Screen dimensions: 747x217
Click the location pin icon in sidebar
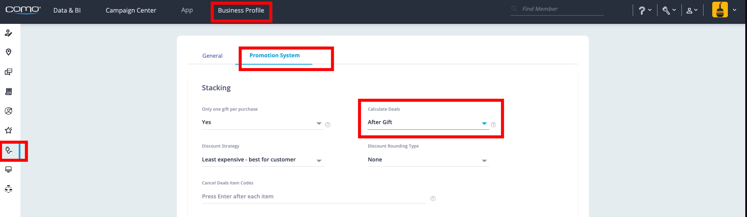[8, 52]
